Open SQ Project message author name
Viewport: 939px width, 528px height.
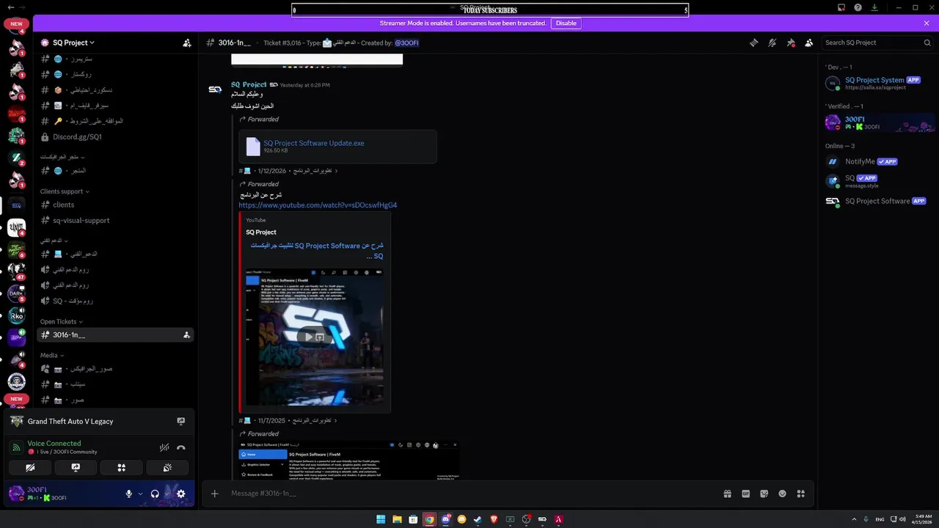point(249,84)
